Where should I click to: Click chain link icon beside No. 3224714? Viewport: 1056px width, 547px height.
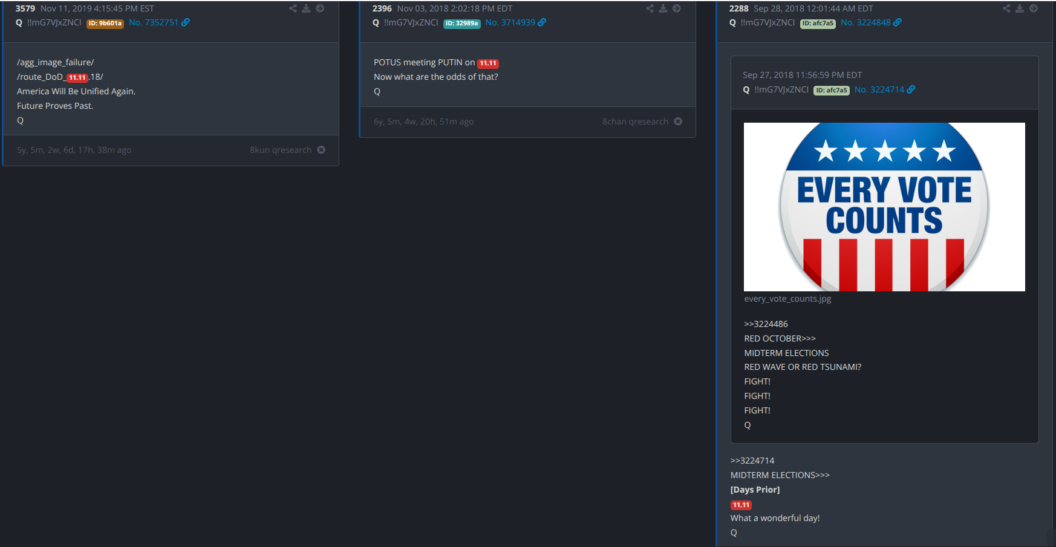click(x=911, y=89)
